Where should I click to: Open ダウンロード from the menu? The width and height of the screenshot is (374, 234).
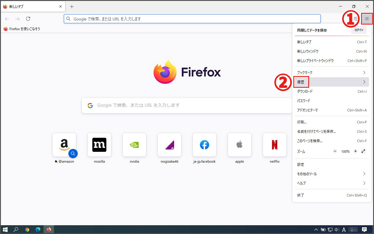332,91
